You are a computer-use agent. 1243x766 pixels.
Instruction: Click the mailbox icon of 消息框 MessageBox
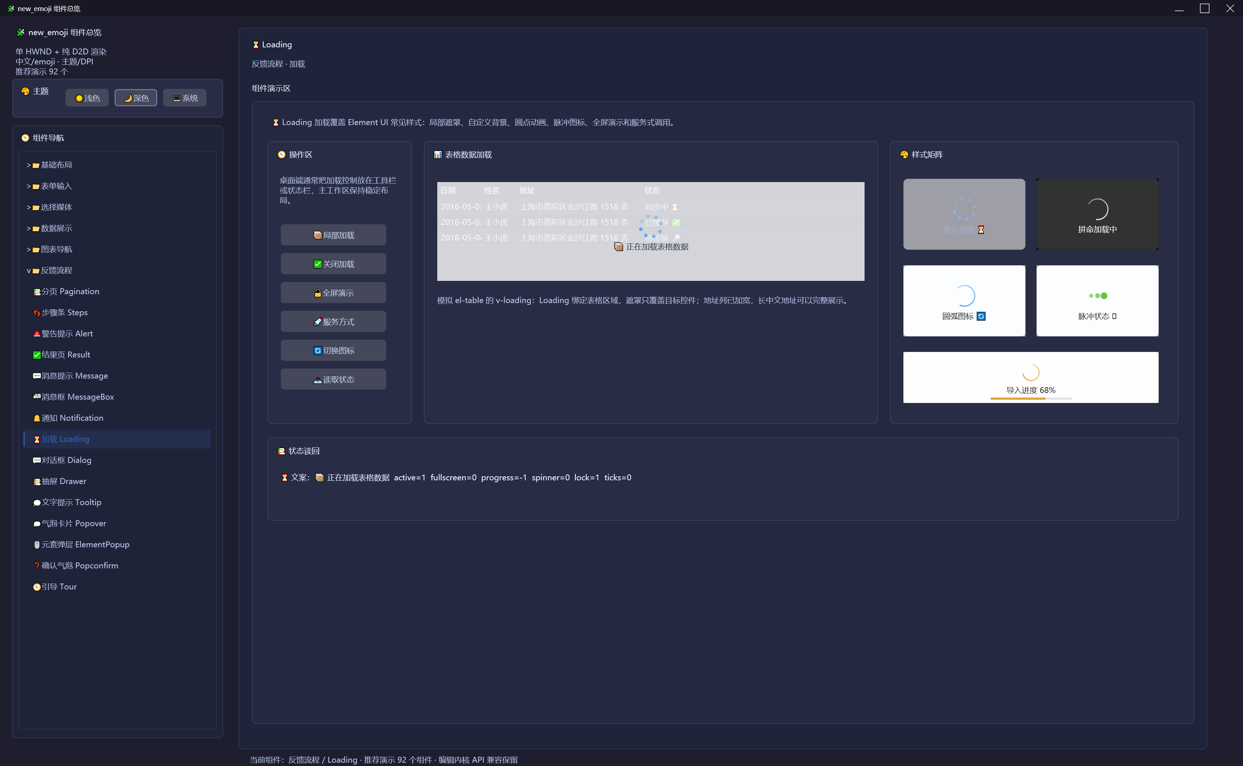pyautogui.click(x=37, y=397)
